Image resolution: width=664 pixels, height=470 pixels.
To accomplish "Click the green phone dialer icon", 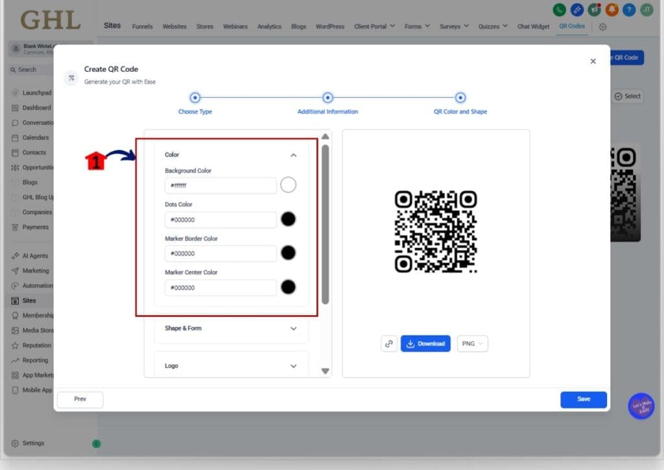I will (560, 9).
